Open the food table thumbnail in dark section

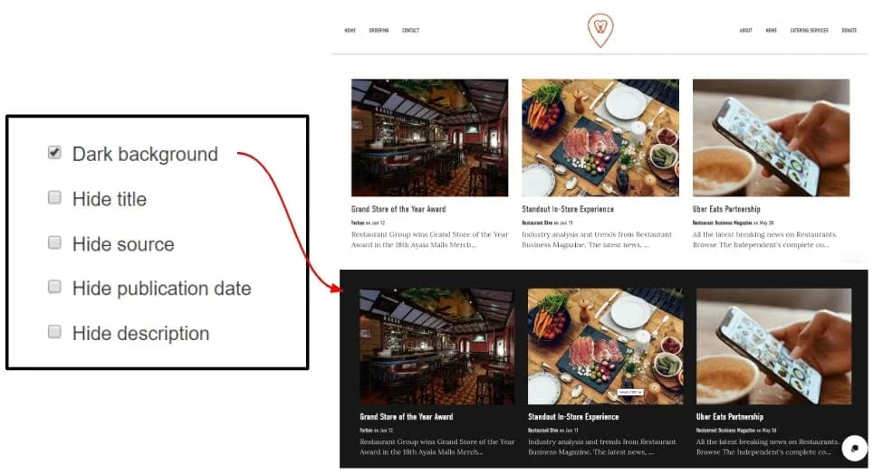605,346
